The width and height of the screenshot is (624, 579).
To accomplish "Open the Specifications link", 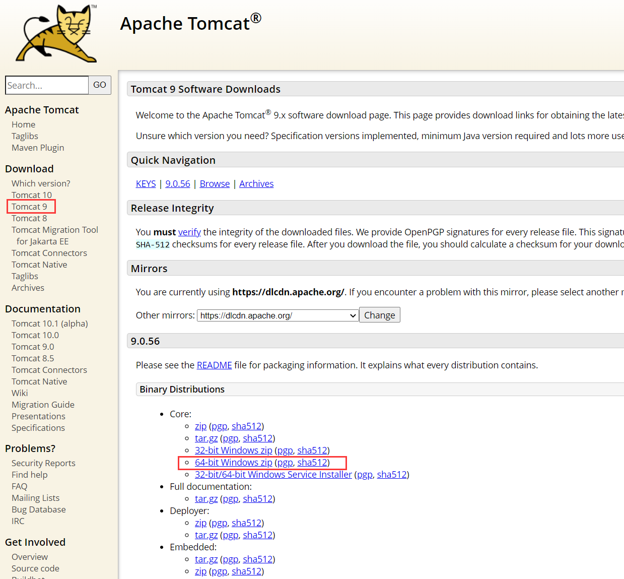I will 38,428.
